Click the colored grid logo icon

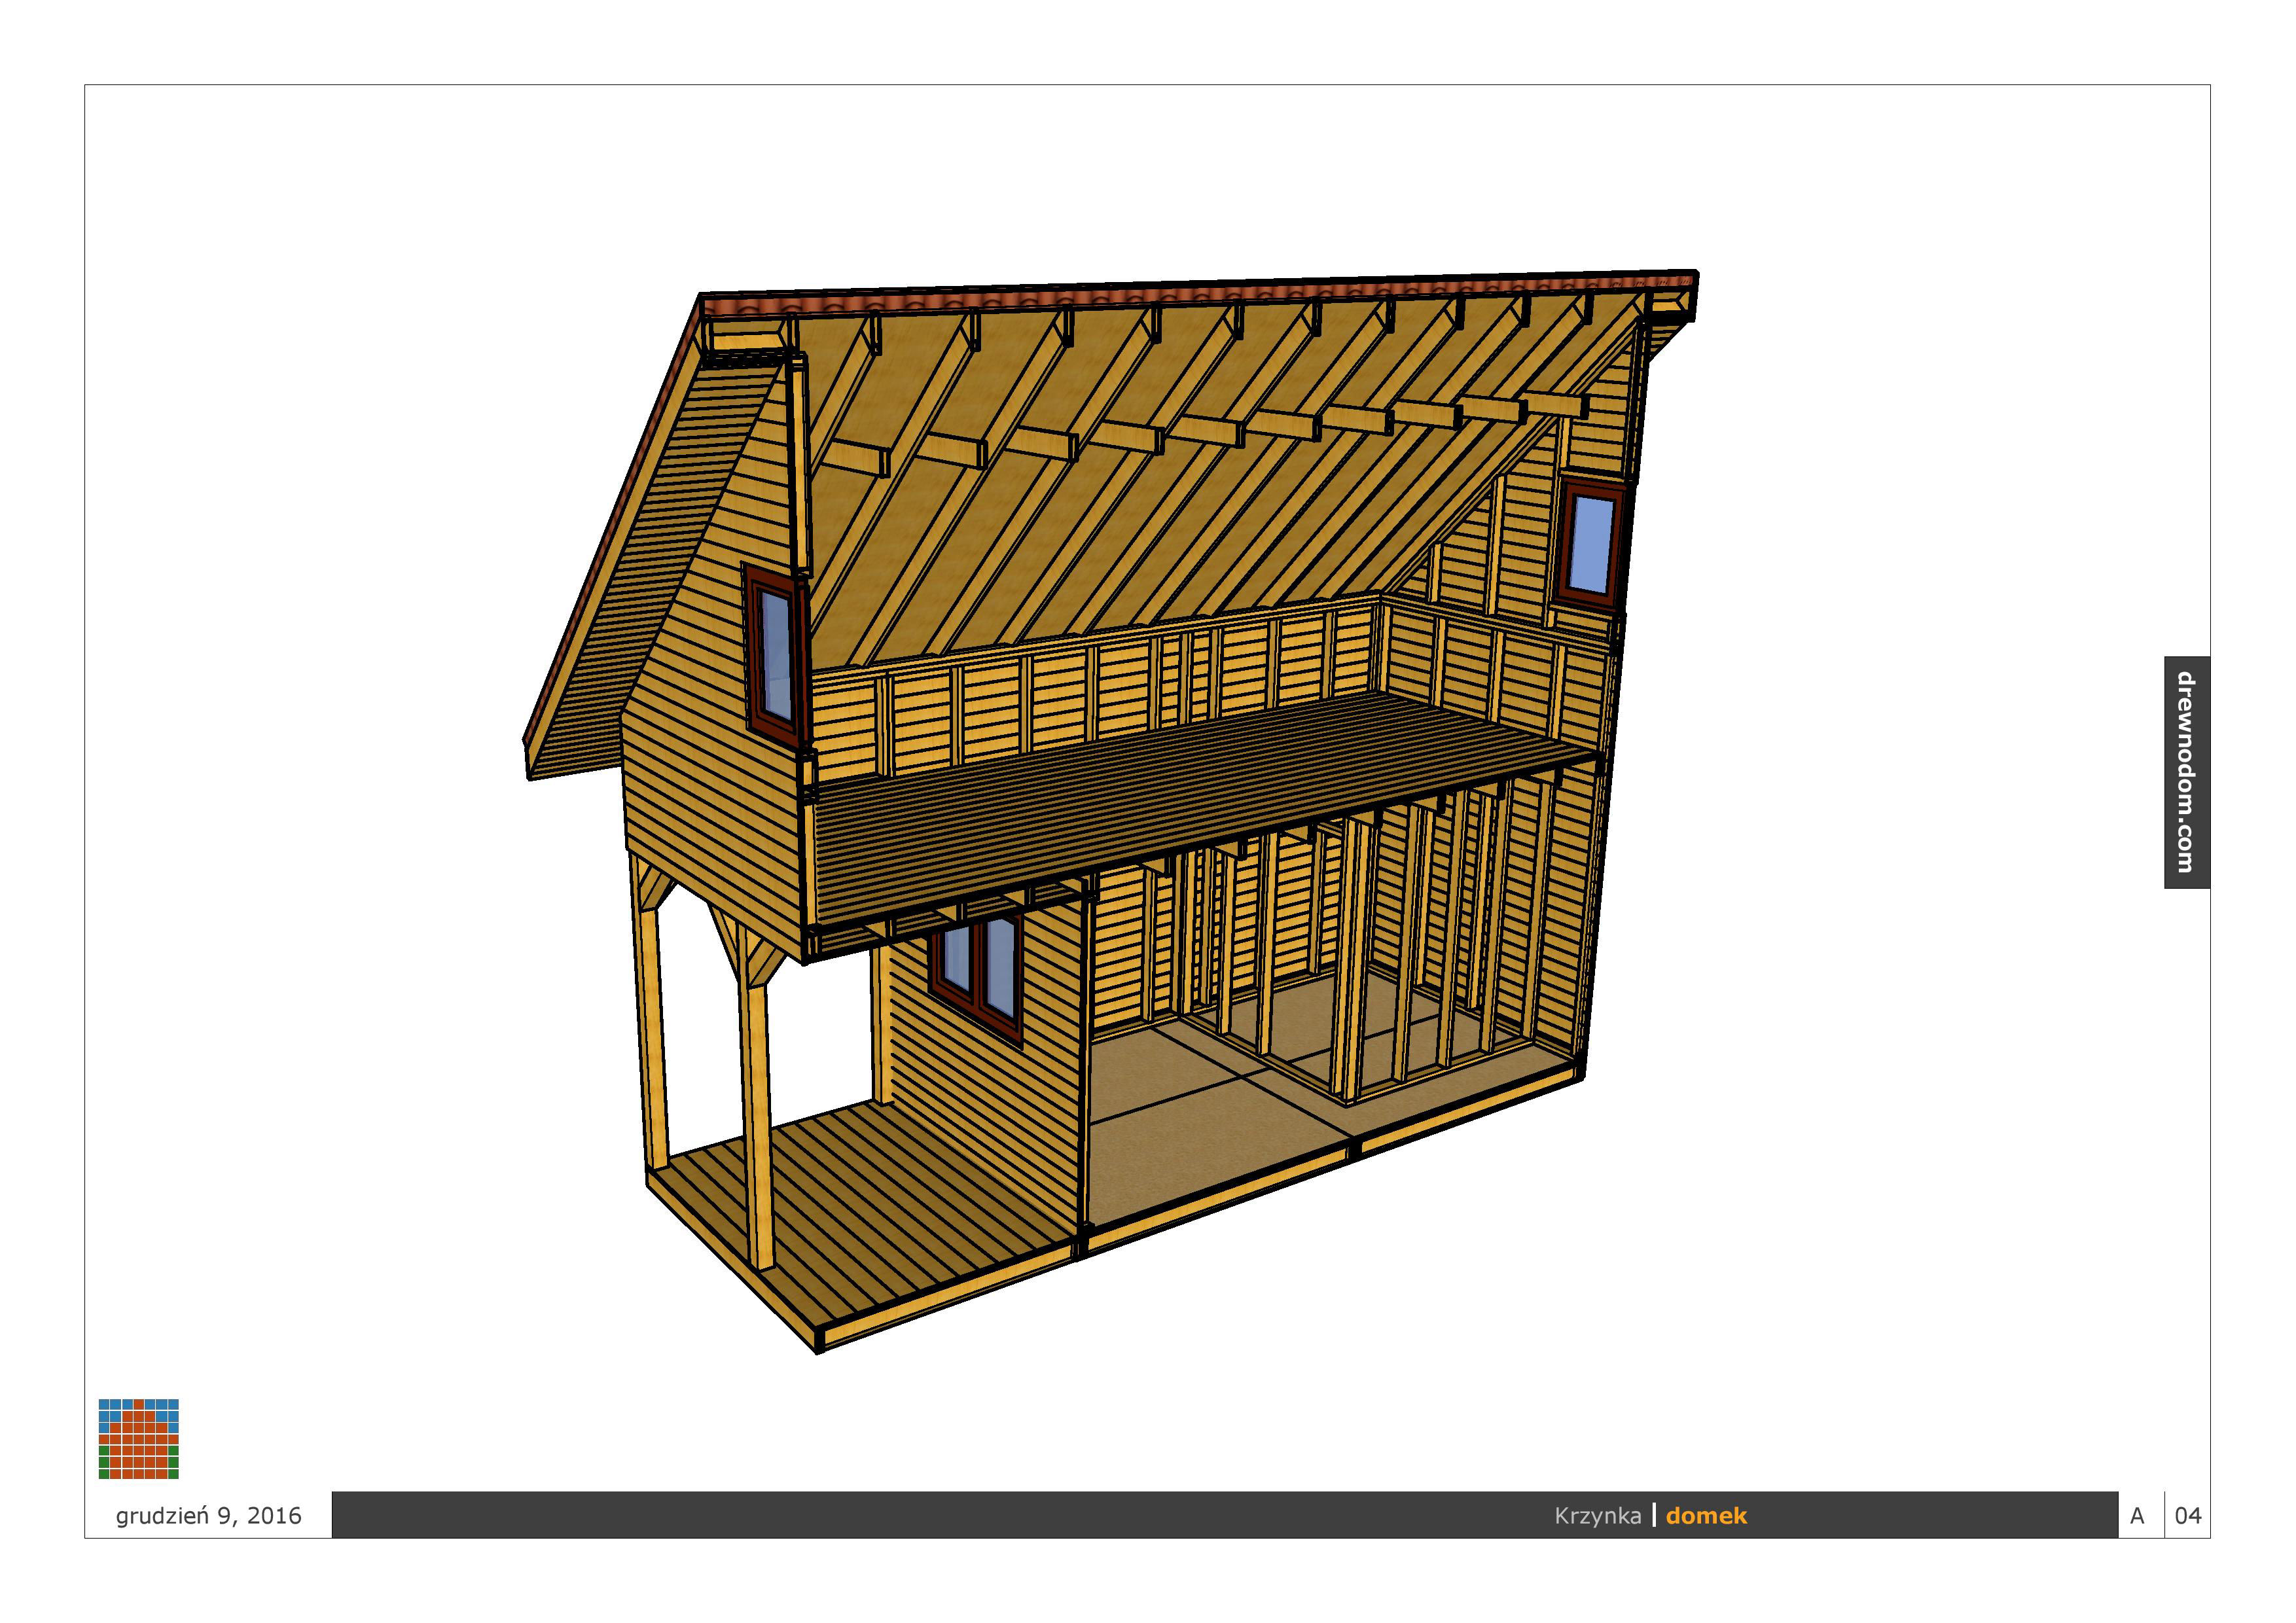coord(139,1438)
